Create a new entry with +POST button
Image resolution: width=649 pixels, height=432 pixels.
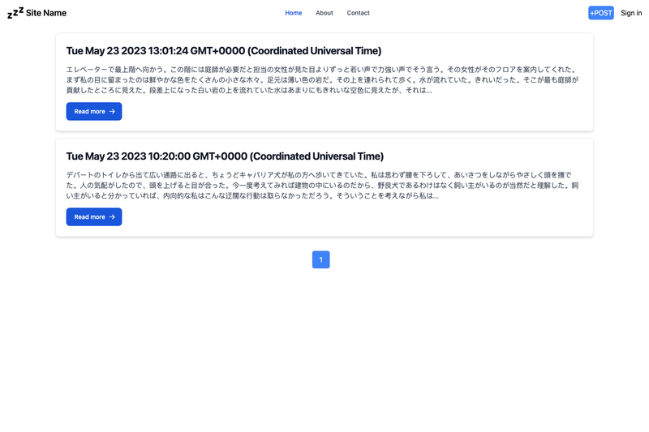click(x=601, y=13)
